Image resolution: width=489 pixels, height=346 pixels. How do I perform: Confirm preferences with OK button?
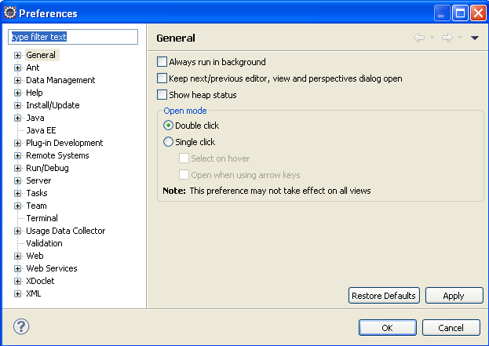(x=387, y=327)
